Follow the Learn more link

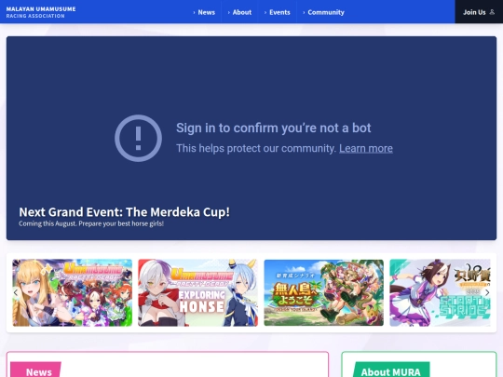366,148
